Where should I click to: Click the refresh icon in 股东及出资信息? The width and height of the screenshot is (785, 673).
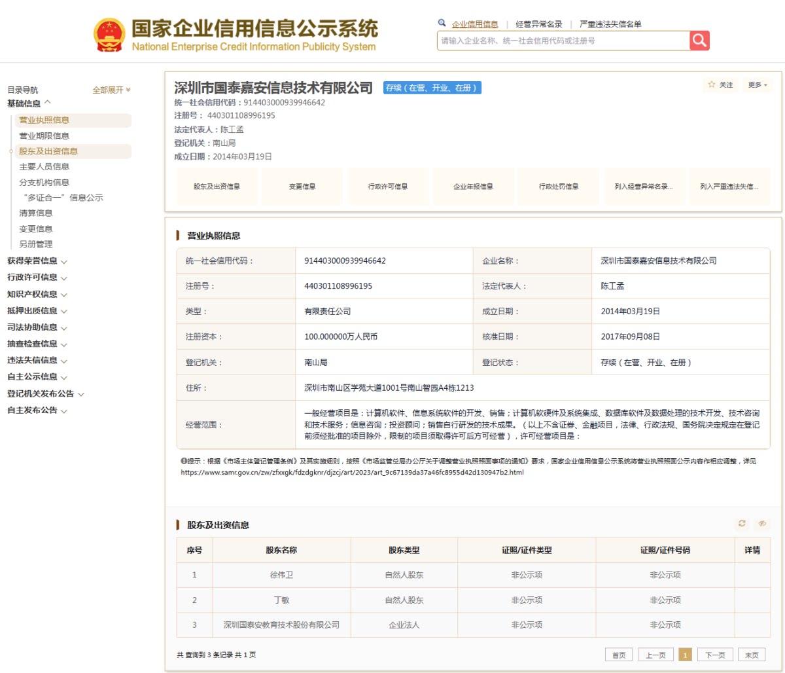(741, 524)
